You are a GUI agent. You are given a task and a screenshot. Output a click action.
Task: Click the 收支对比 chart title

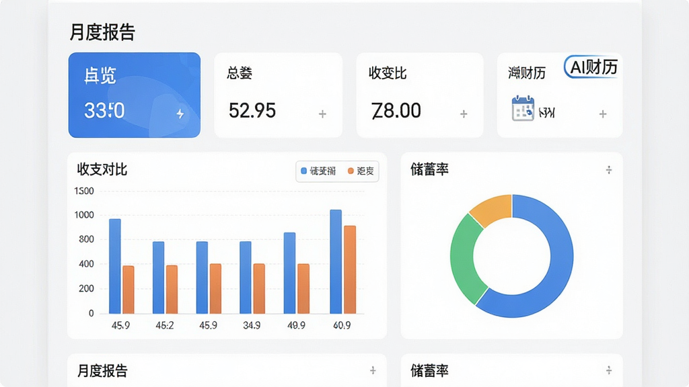[102, 169]
